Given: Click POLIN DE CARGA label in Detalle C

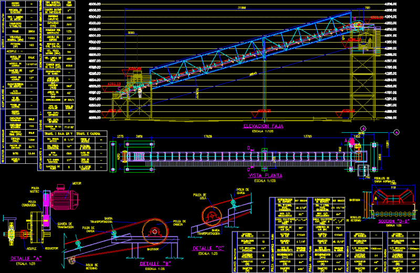Looking at the screenshot, I should click(243, 191).
